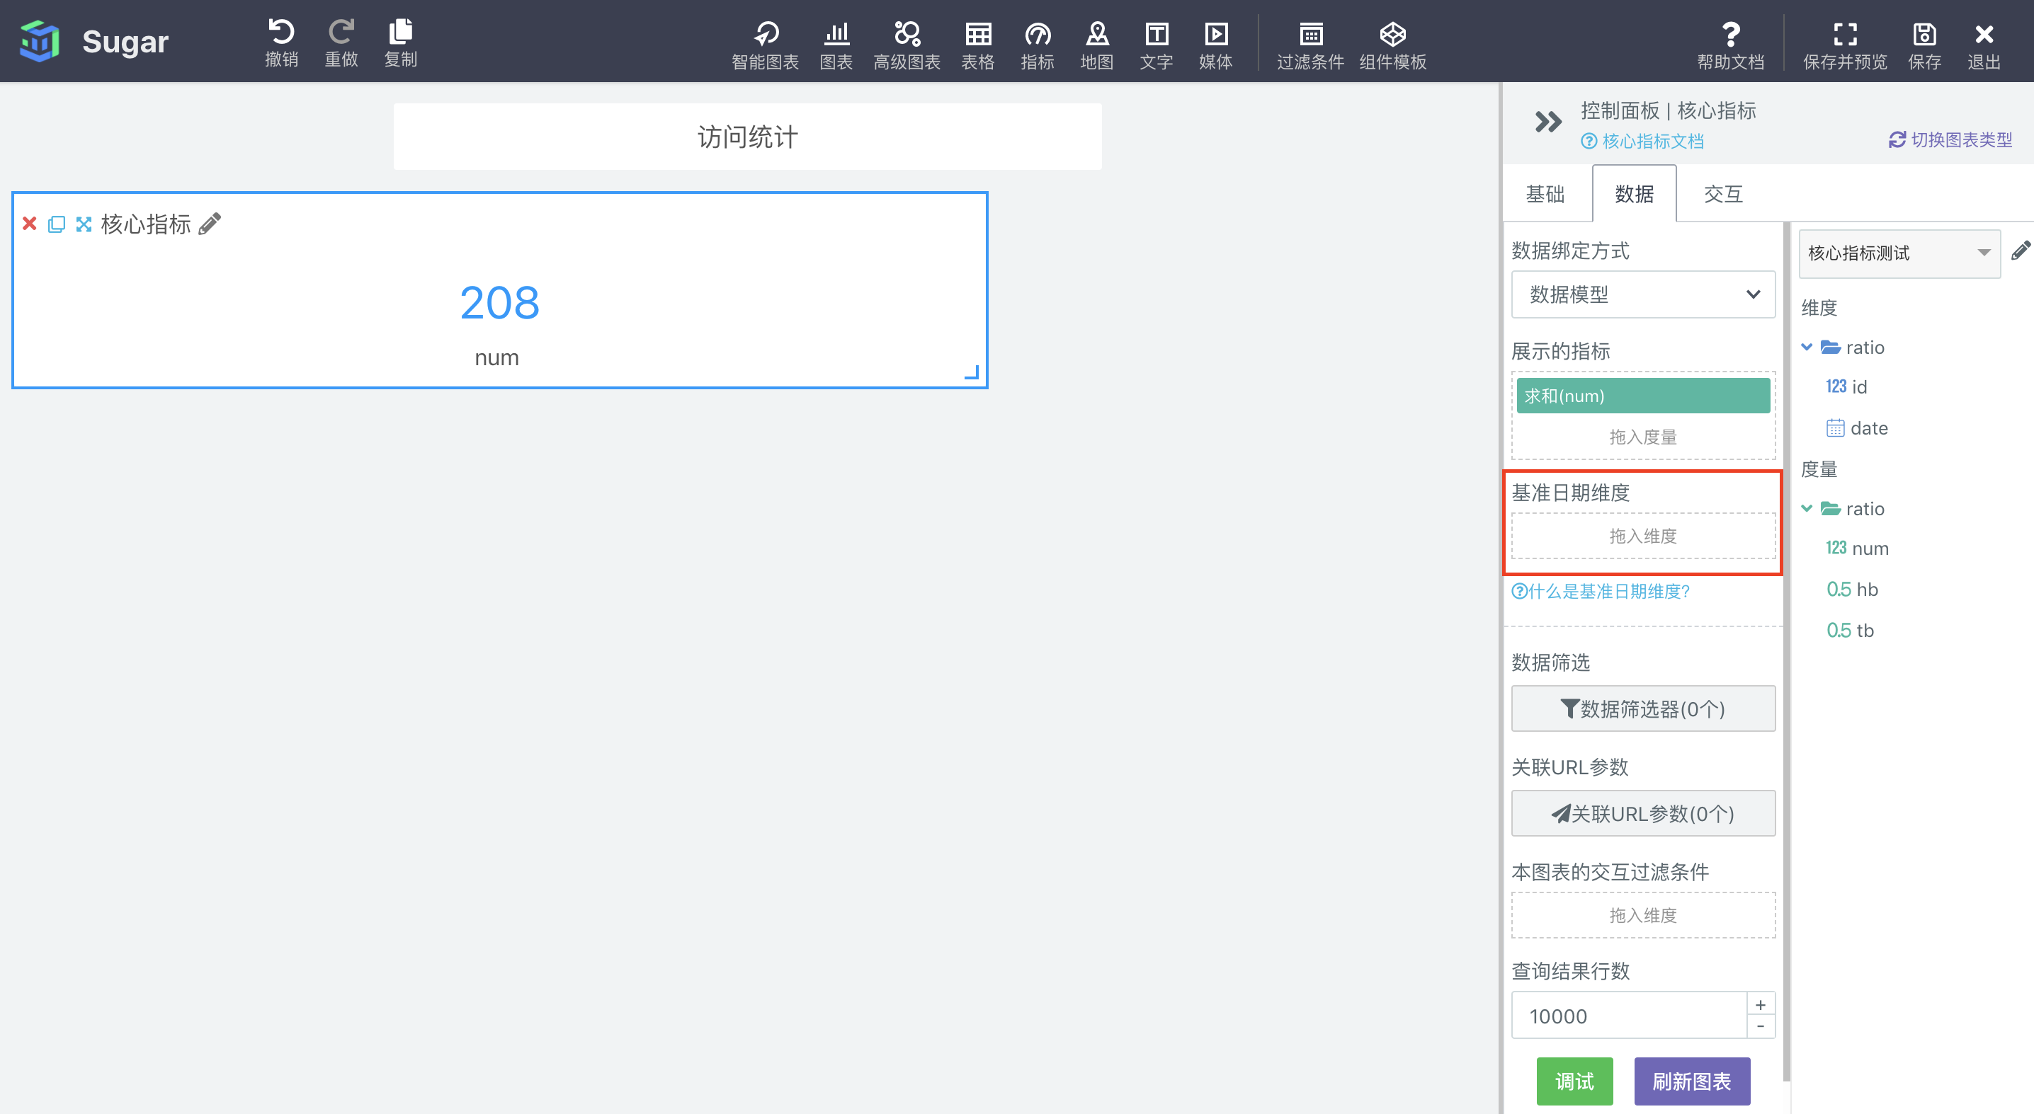Image resolution: width=2034 pixels, height=1114 pixels.
Task: Switch to the 交互 tab
Action: pos(1724,194)
